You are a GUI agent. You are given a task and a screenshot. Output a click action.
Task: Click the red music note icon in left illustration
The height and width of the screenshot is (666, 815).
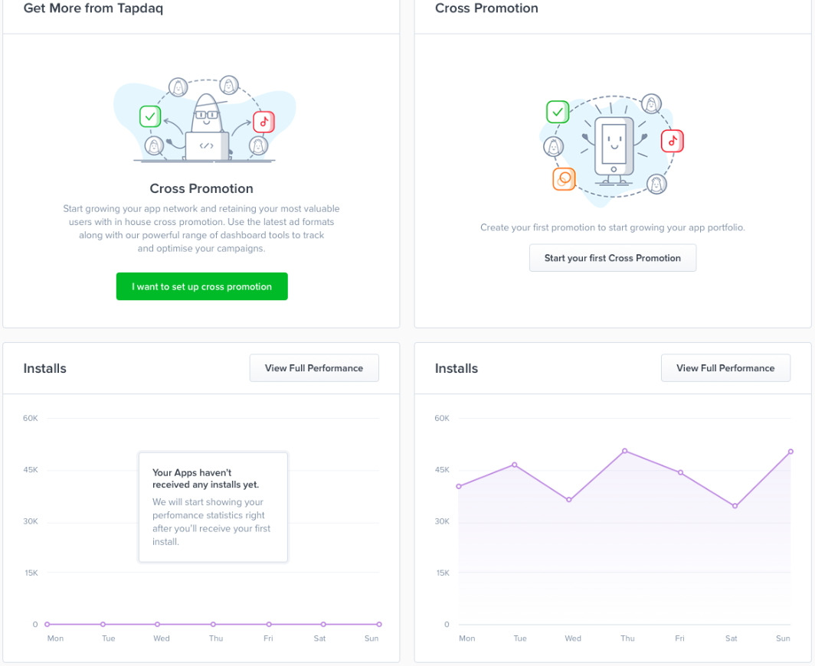click(263, 122)
